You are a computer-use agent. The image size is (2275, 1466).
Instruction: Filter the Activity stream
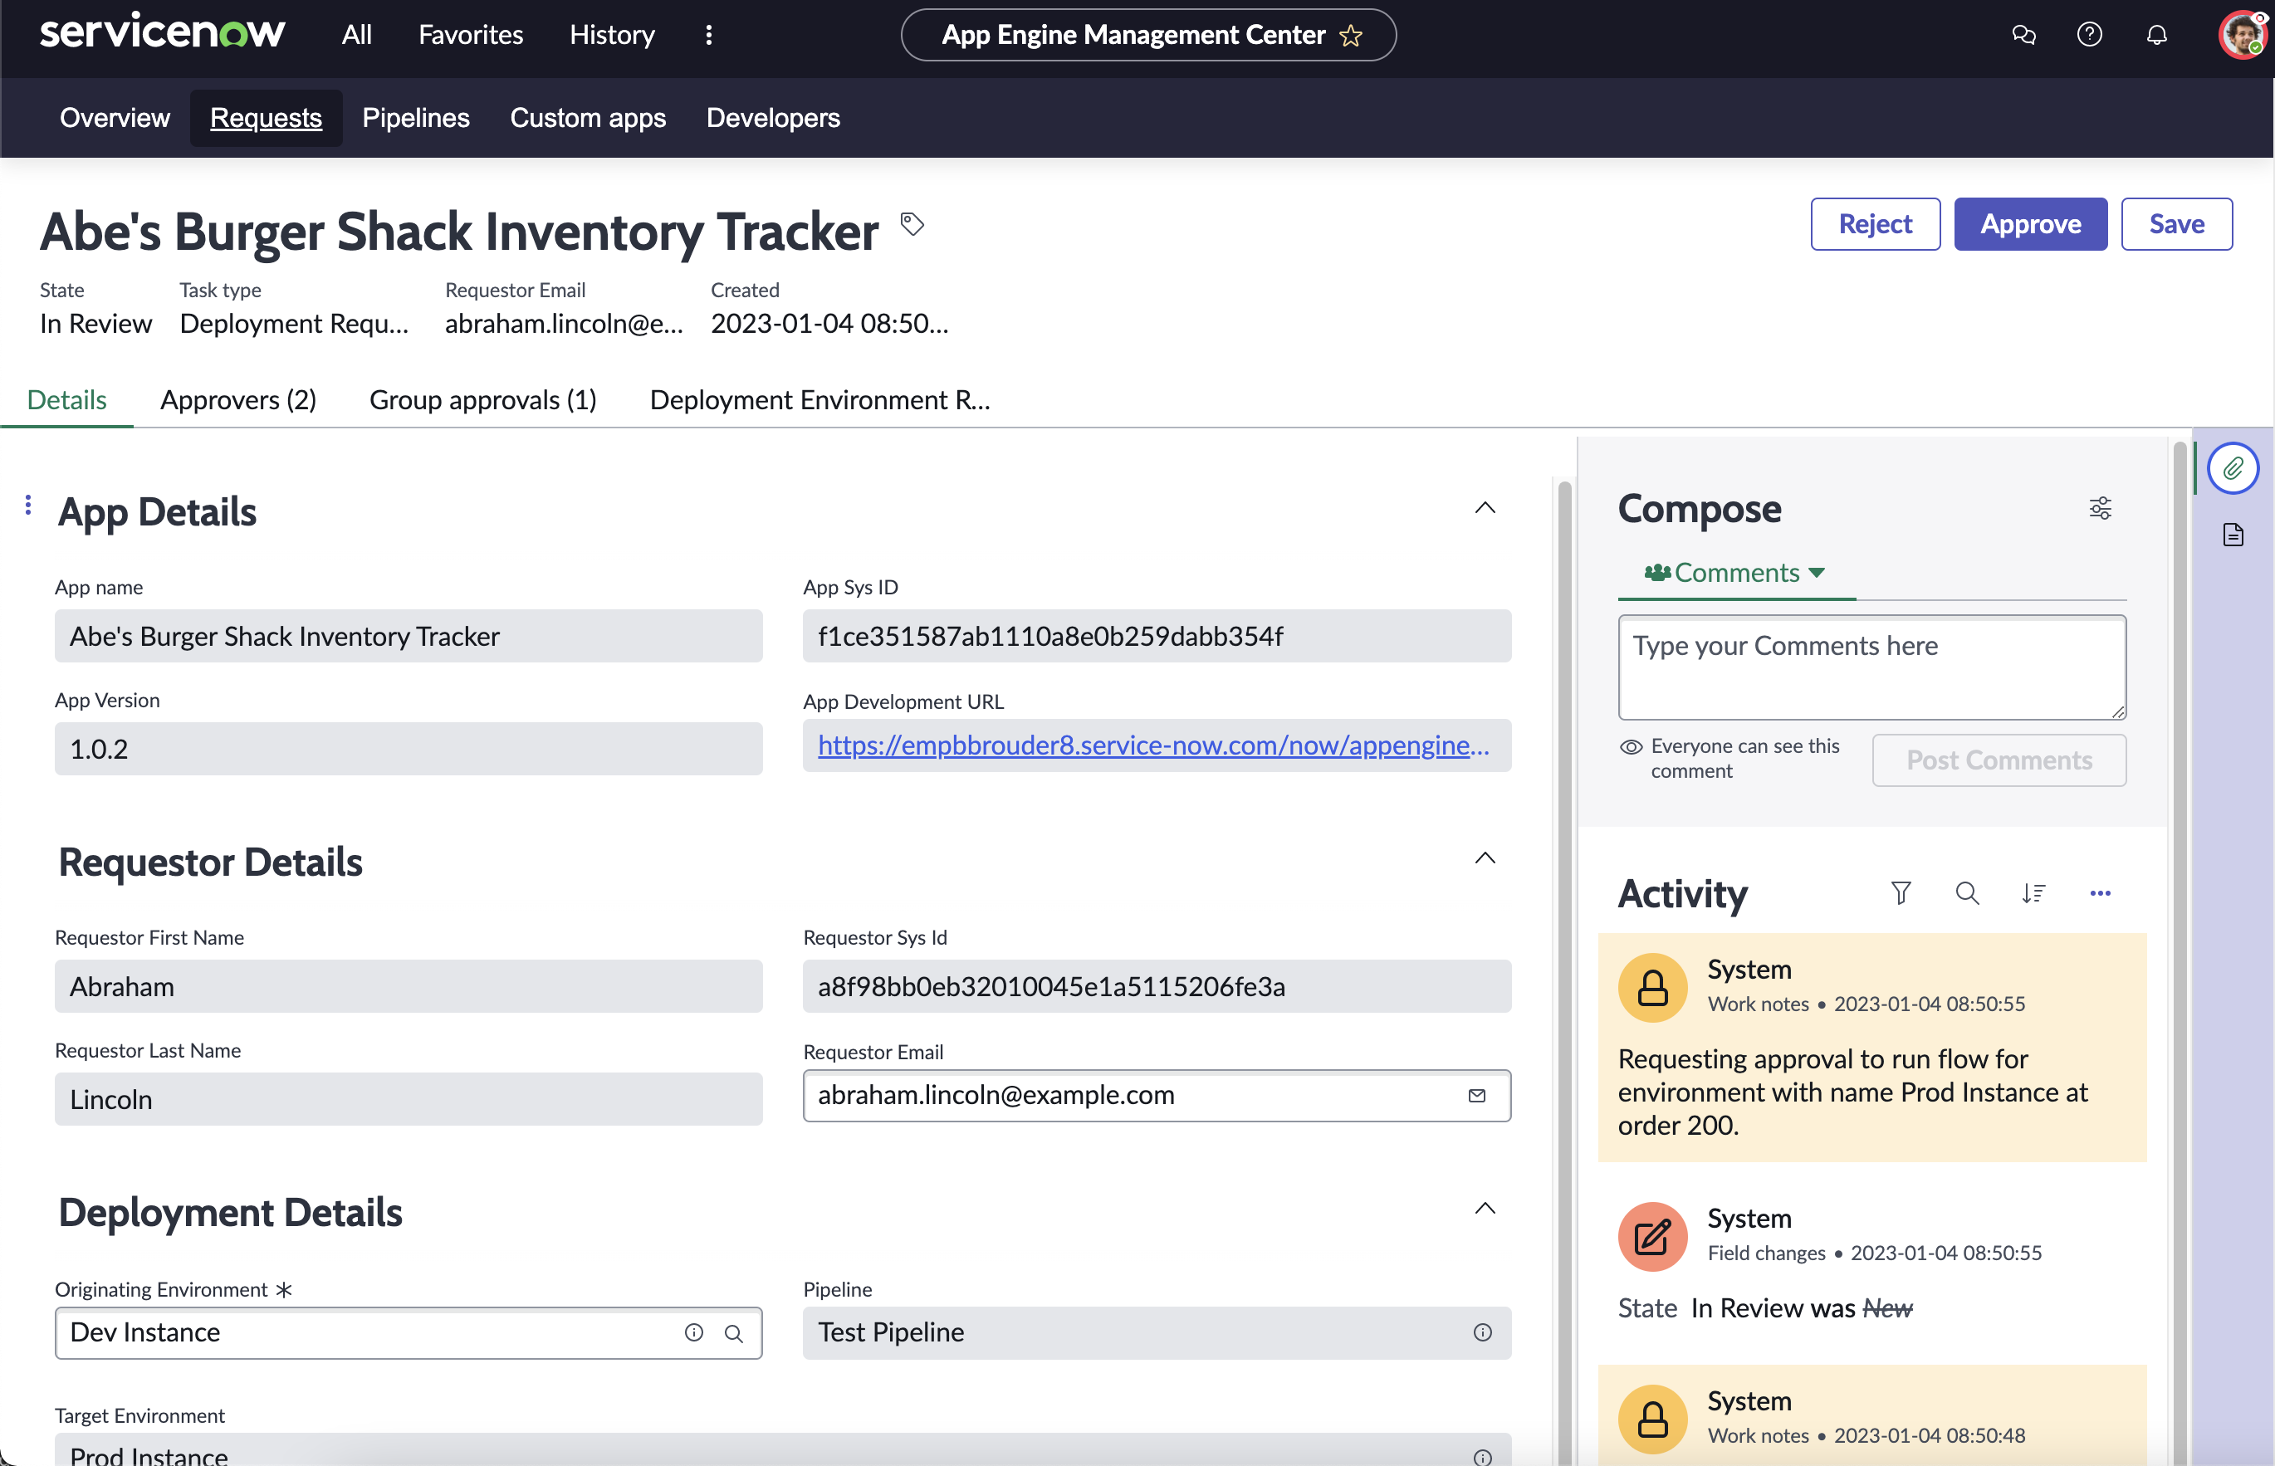point(1901,893)
